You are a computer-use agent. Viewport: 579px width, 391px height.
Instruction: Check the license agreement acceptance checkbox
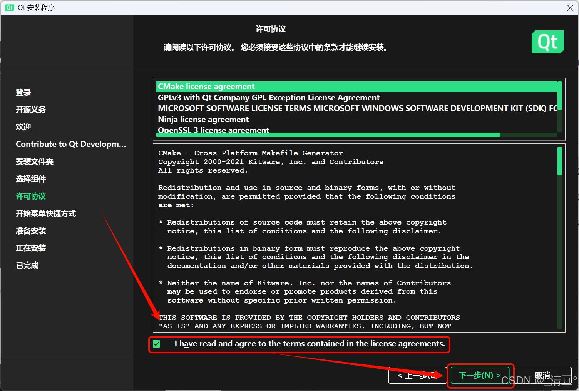[156, 344]
